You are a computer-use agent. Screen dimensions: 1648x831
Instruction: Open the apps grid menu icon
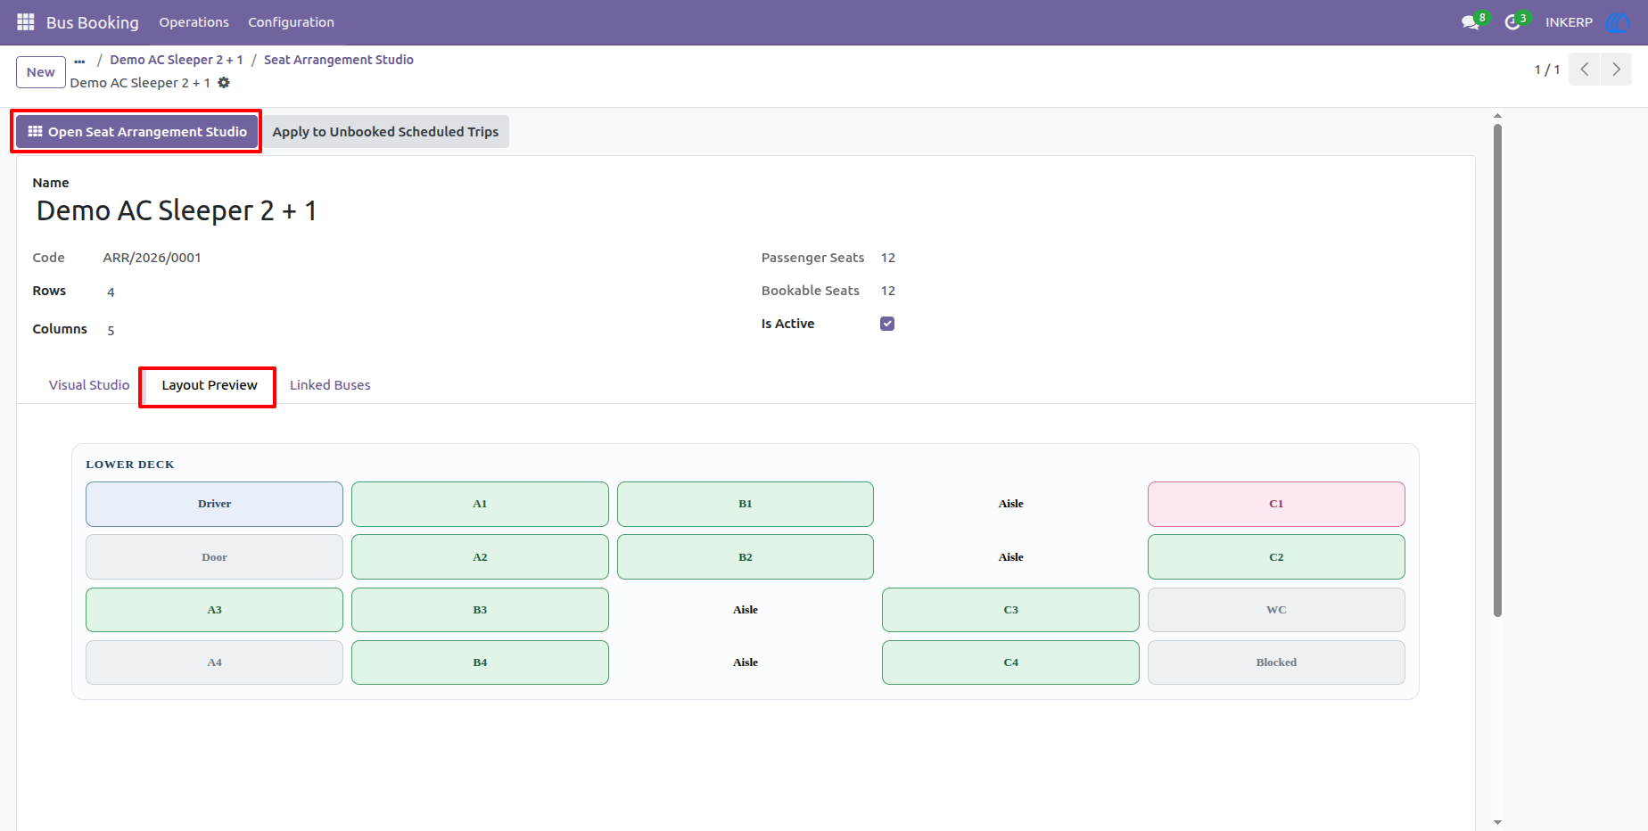pyautogui.click(x=26, y=21)
